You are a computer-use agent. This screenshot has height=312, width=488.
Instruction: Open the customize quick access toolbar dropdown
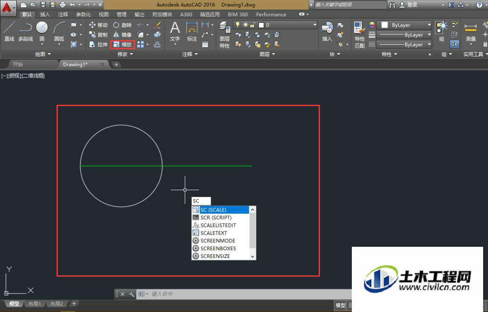[100, 4]
